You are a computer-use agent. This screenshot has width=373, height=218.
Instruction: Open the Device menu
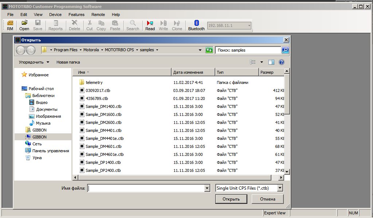[x=55, y=15]
